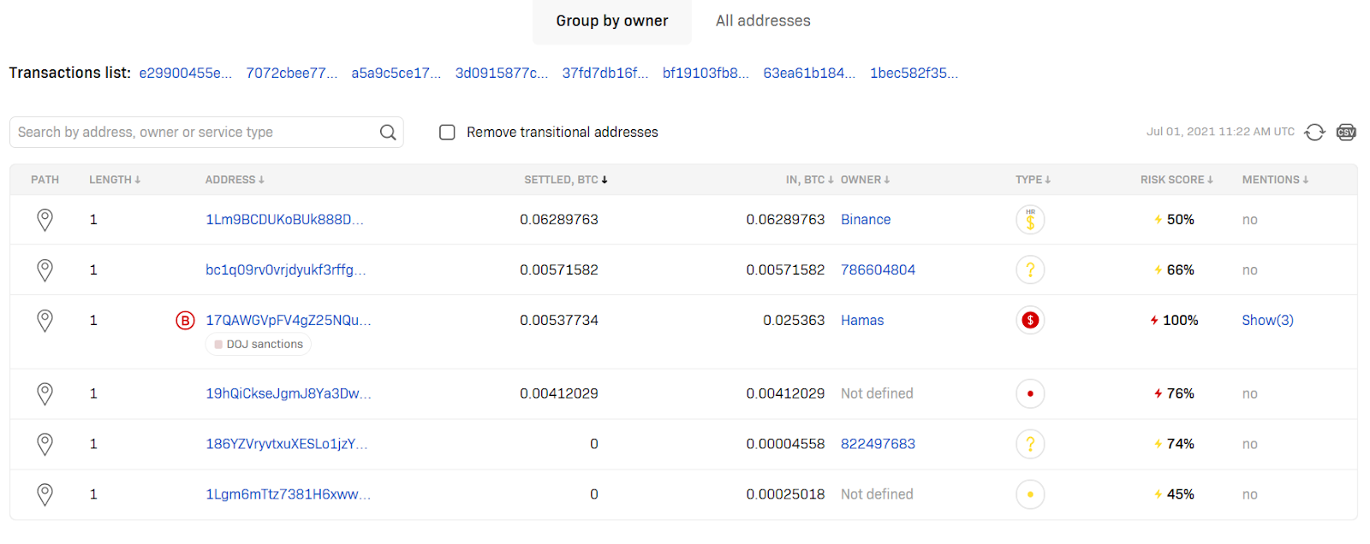Sort table by Risk Score column

[x=1176, y=180]
